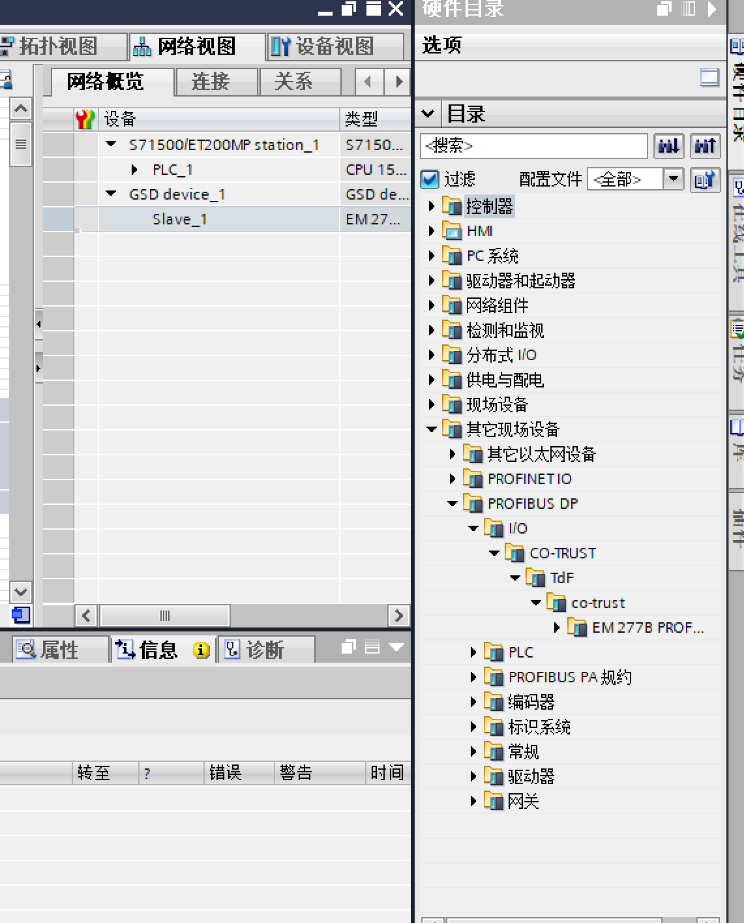Select the Slave_1 row

click(227, 219)
